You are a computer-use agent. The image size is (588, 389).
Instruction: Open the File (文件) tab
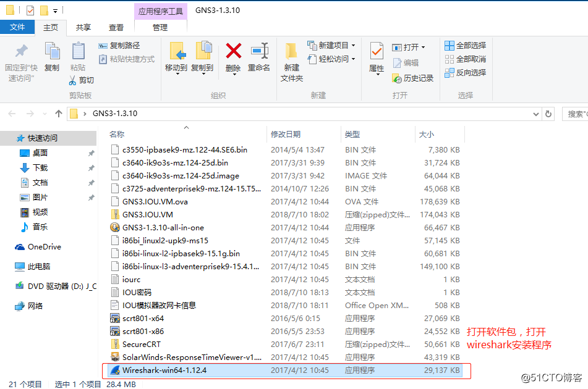17,27
